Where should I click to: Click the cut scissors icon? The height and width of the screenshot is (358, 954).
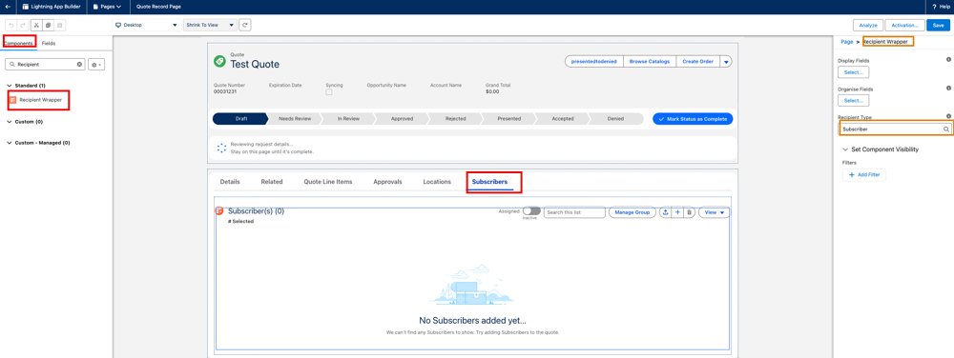tap(36, 26)
